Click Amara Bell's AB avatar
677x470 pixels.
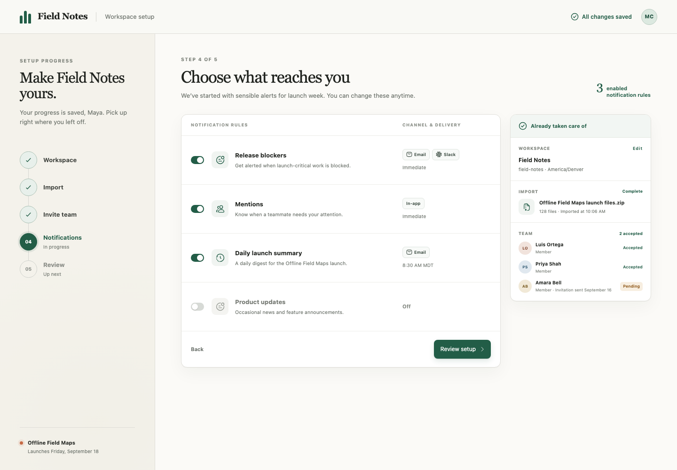coord(525,286)
